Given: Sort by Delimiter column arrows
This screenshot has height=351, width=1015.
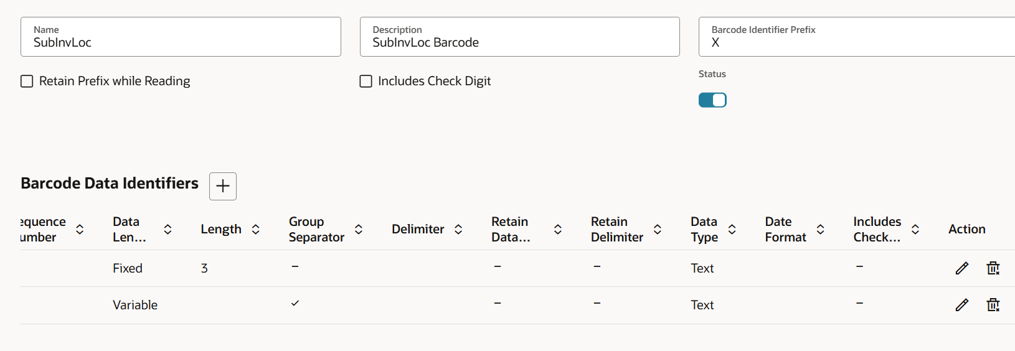Looking at the screenshot, I should [458, 229].
